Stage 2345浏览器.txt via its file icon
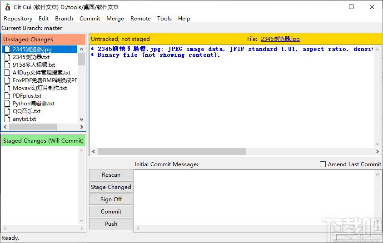383x243 pixels. (x=8, y=57)
